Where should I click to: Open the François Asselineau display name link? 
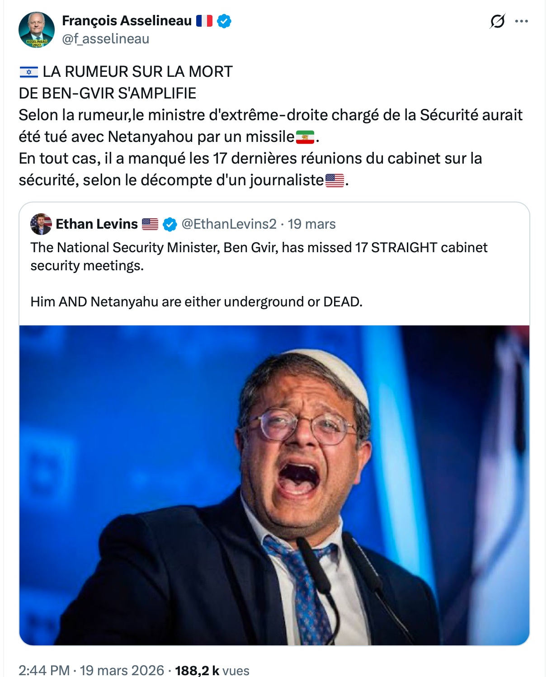[127, 21]
